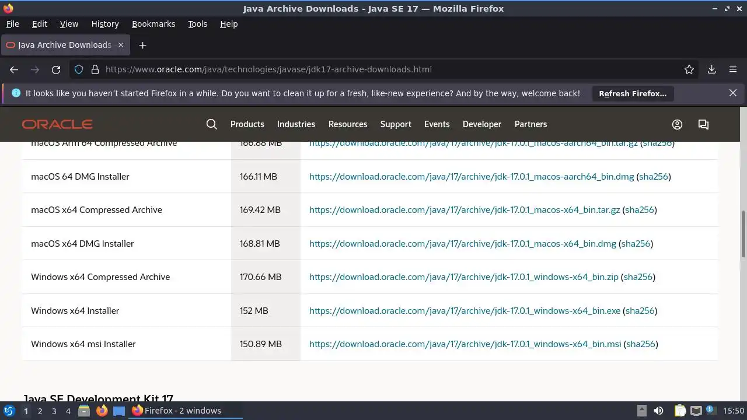Go back to the previous page
This screenshot has height=420, width=747.
tap(14, 69)
